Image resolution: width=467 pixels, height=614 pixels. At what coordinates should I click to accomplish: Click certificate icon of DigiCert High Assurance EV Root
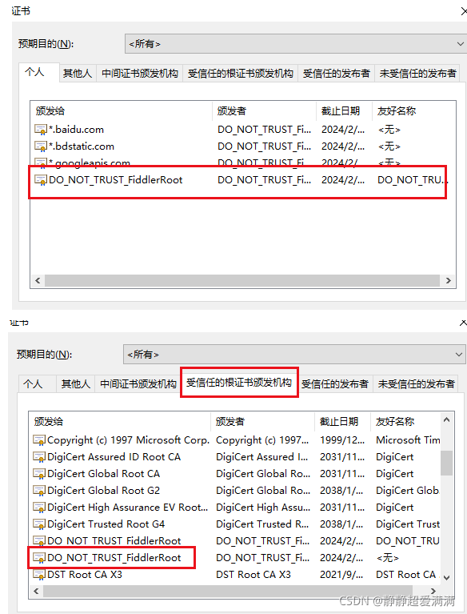pos(39,508)
